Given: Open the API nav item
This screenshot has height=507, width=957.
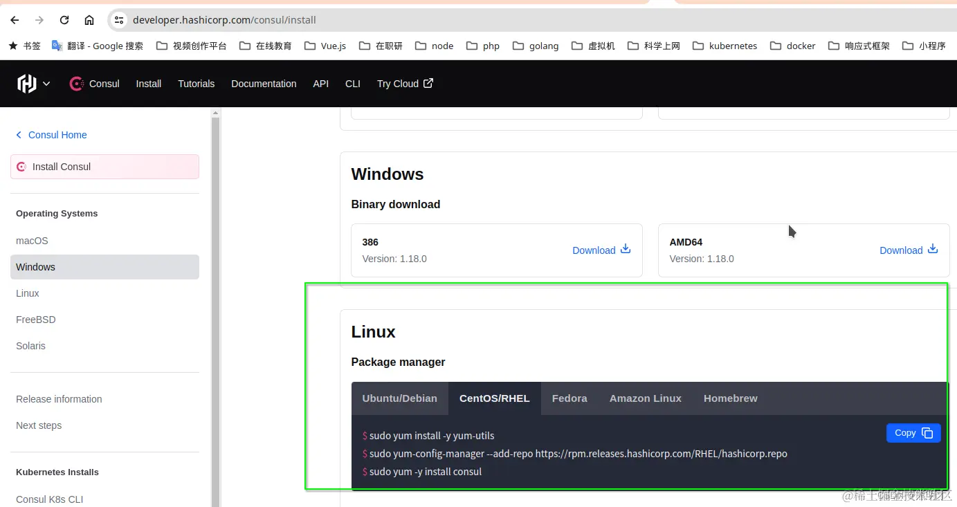Looking at the screenshot, I should [x=320, y=84].
